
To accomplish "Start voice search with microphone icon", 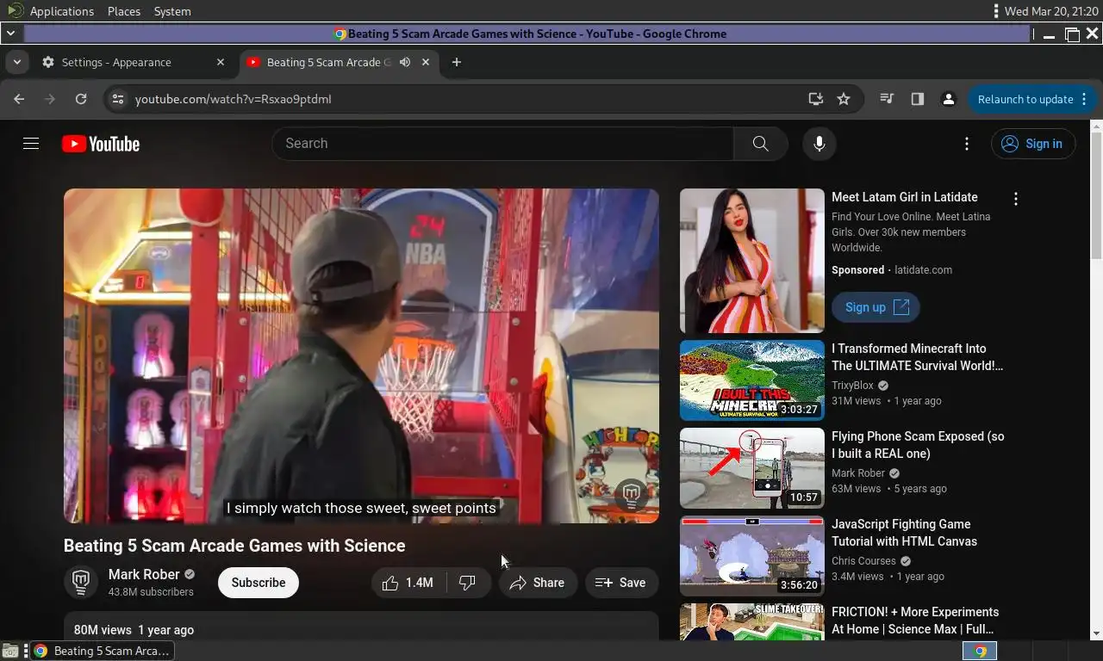I will coord(819,144).
